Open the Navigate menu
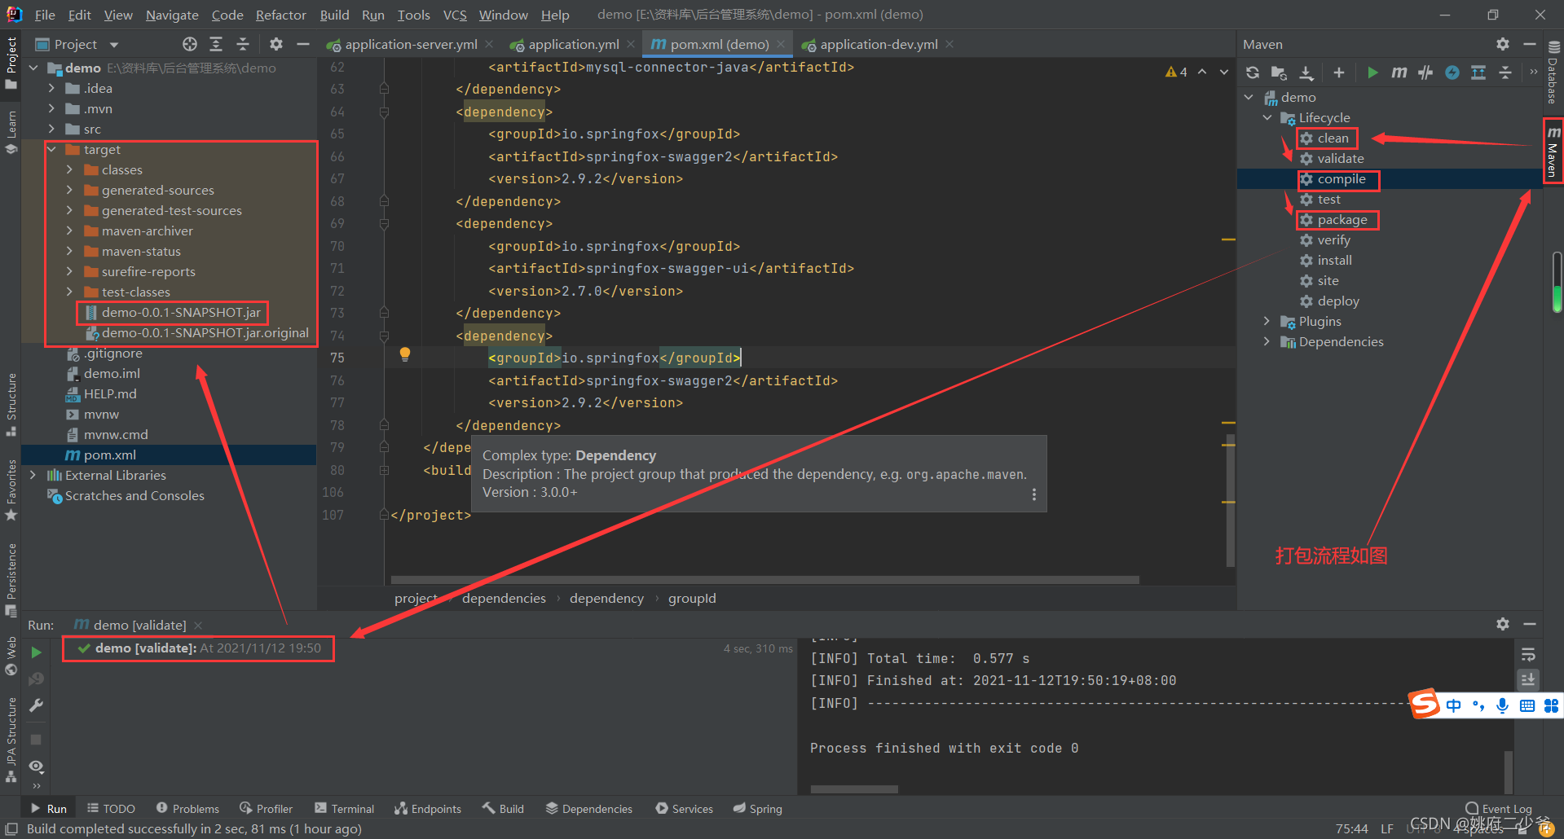This screenshot has height=839, width=1564. 172,15
